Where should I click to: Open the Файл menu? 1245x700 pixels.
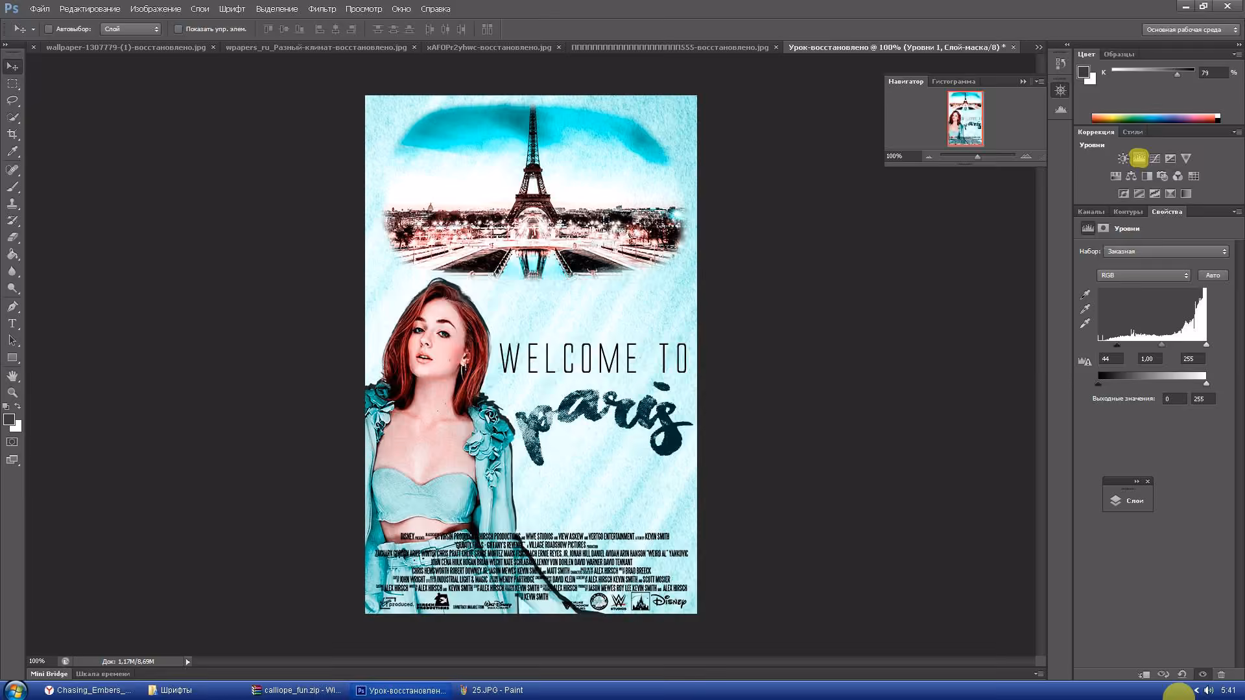click(x=40, y=9)
